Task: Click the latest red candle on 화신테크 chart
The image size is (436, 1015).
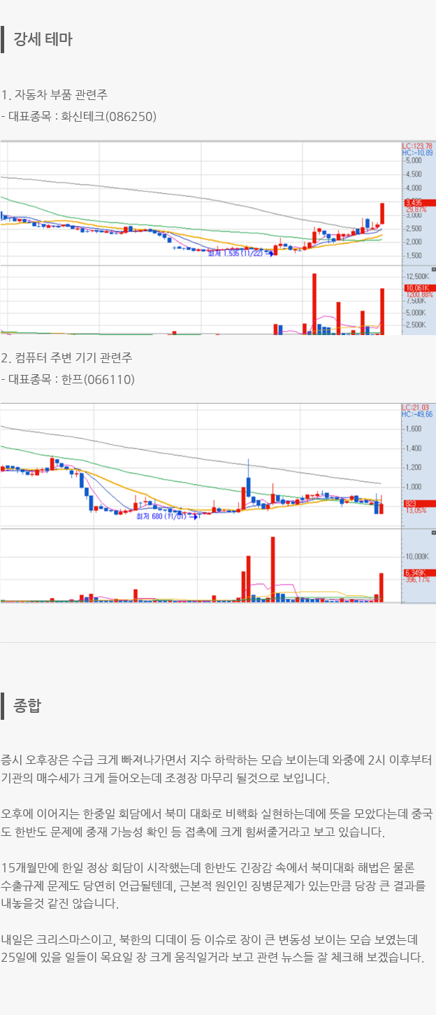Action: 382,213
